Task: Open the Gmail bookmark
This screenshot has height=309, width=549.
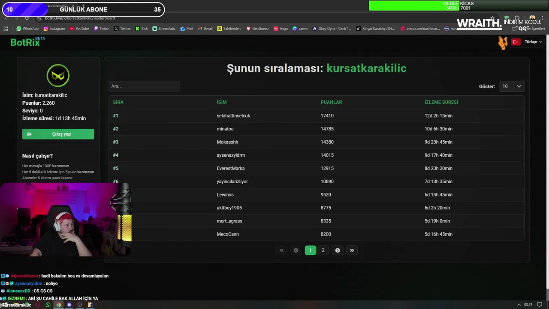Action: click(205, 29)
